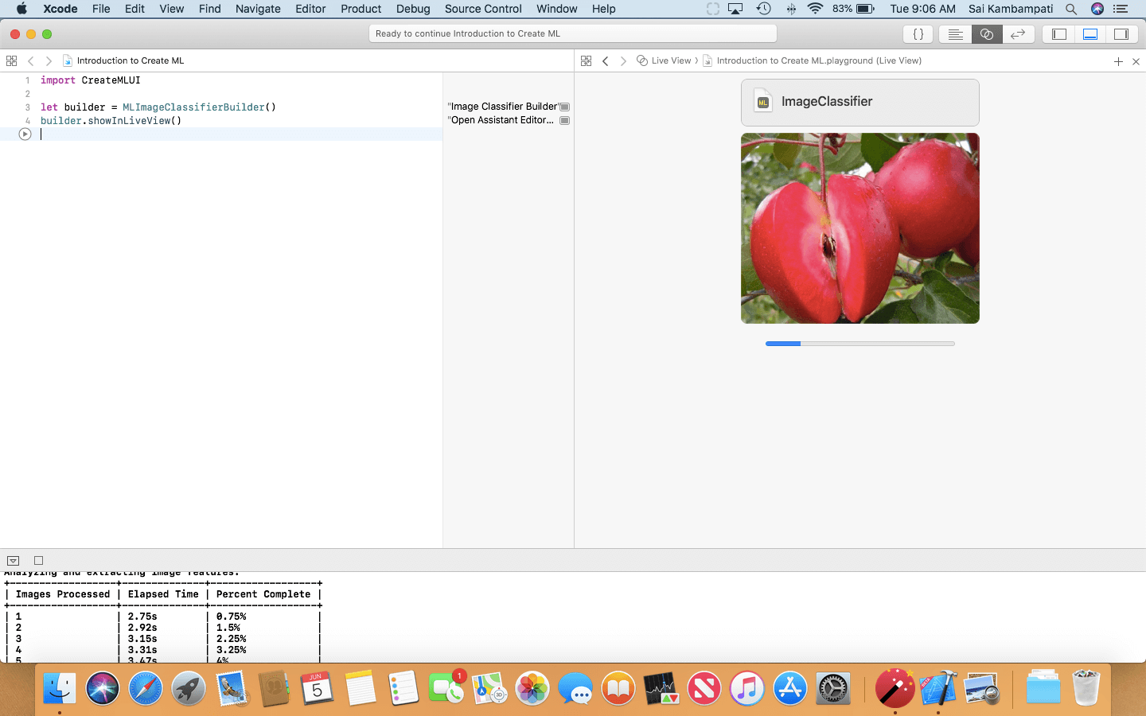This screenshot has height=716, width=1146.
Task: Click the stop execution square in debug bar
Action: [x=38, y=560]
